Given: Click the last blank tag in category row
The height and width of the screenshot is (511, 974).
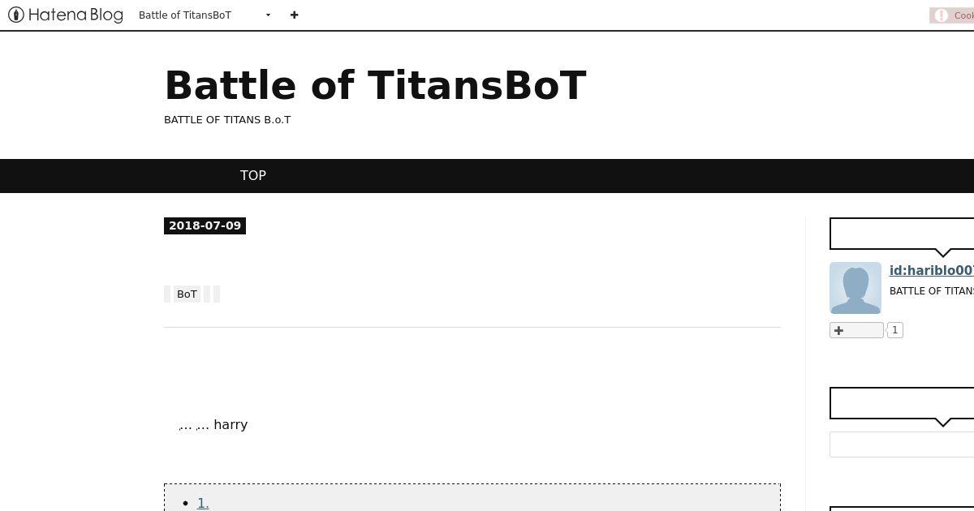Looking at the screenshot, I should pos(217,294).
